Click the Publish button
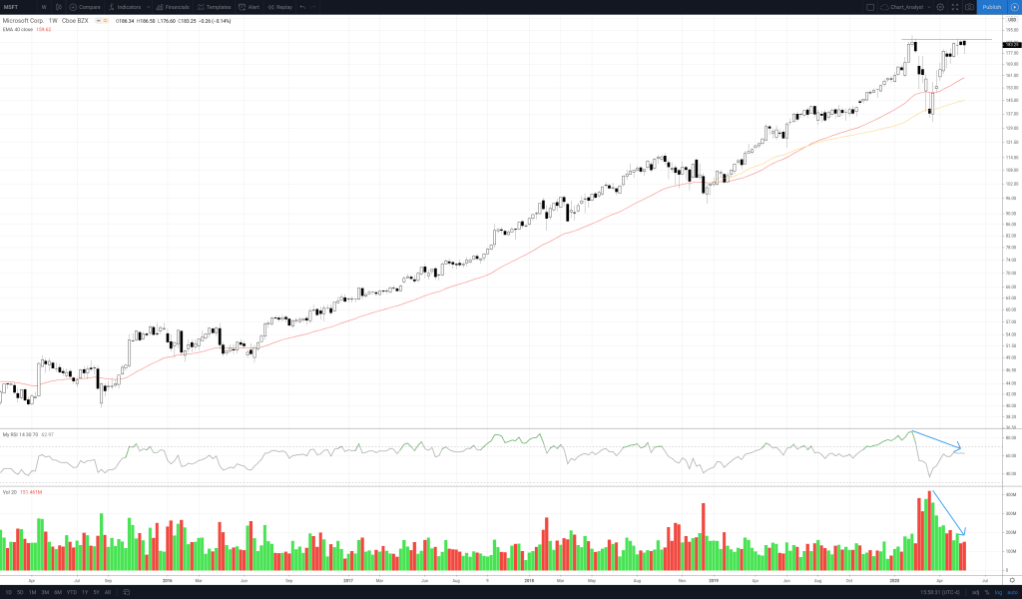1022x599 pixels. click(x=991, y=7)
